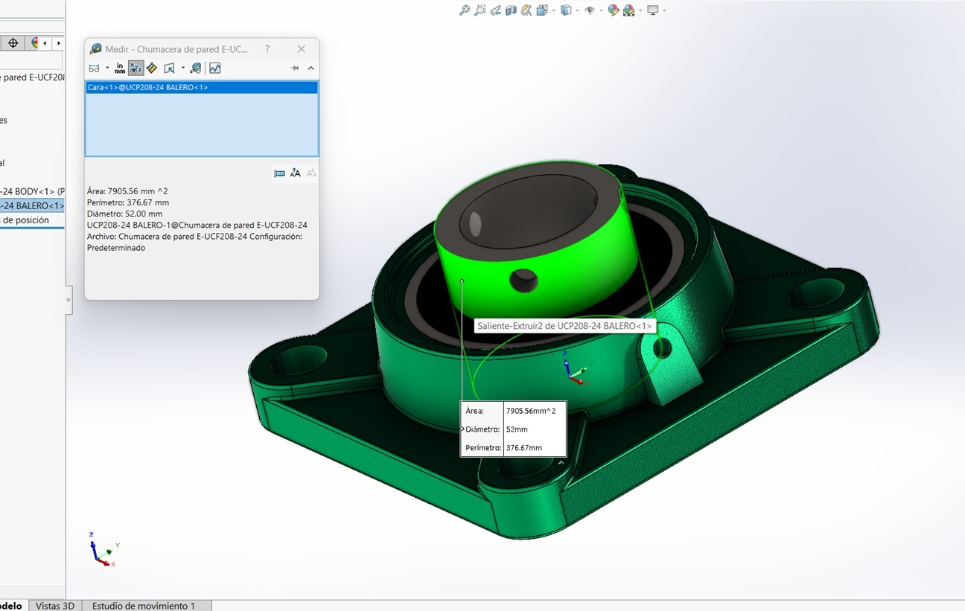The width and height of the screenshot is (965, 611).
Task: Increase the measurement text font size
Action: (295, 173)
